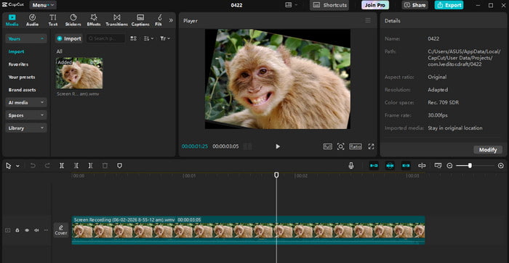Click the Cover button on track

point(60,230)
